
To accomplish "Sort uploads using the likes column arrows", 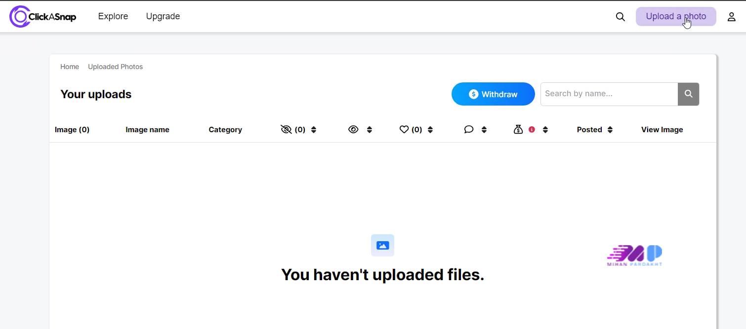I will pos(430,130).
